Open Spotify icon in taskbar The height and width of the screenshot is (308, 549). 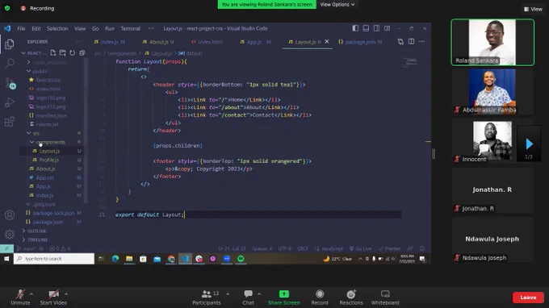[x=241, y=259]
